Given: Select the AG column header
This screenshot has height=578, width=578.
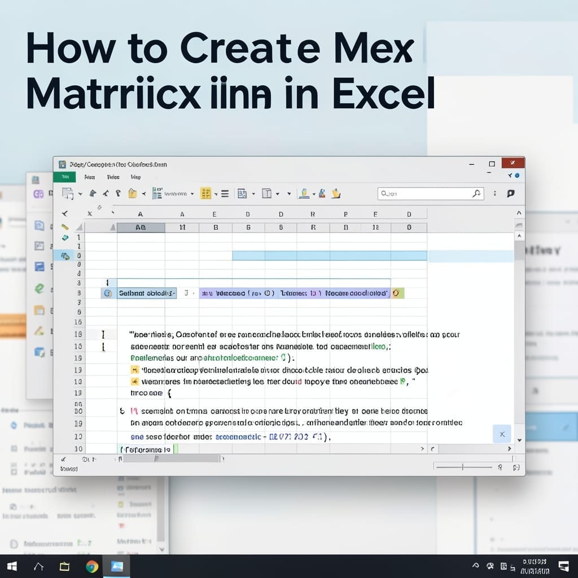Looking at the screenshot, I should click(141, 227).
